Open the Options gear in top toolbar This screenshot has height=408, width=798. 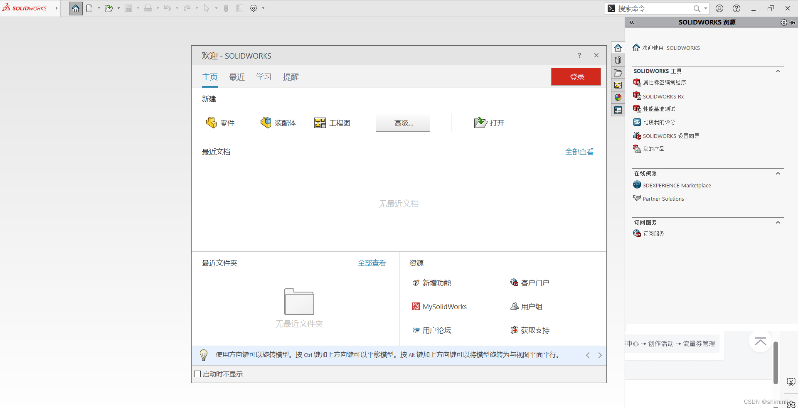254,8
